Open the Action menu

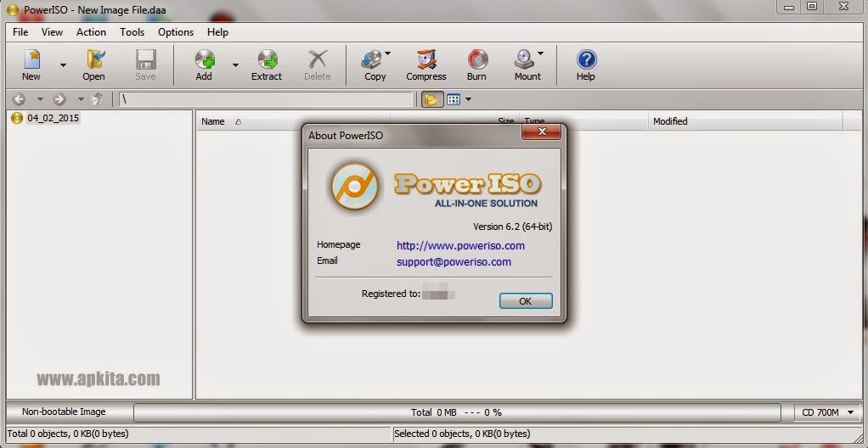[92, 32]
